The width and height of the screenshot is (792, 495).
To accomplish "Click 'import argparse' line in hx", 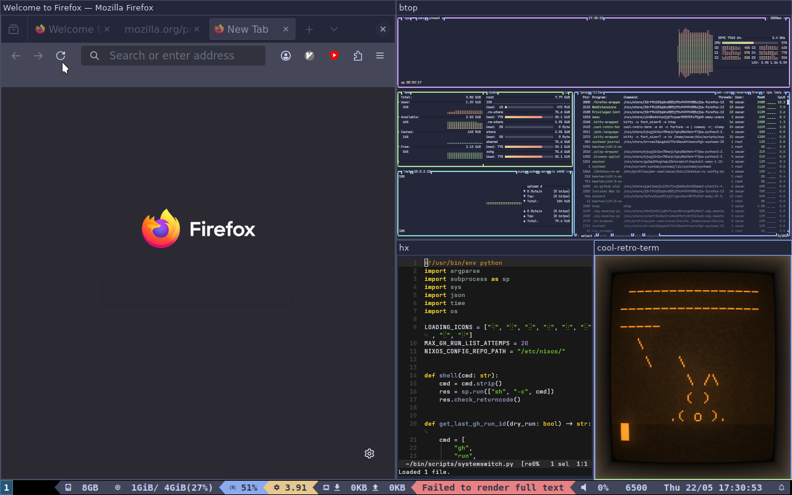I will coord(452,270).
